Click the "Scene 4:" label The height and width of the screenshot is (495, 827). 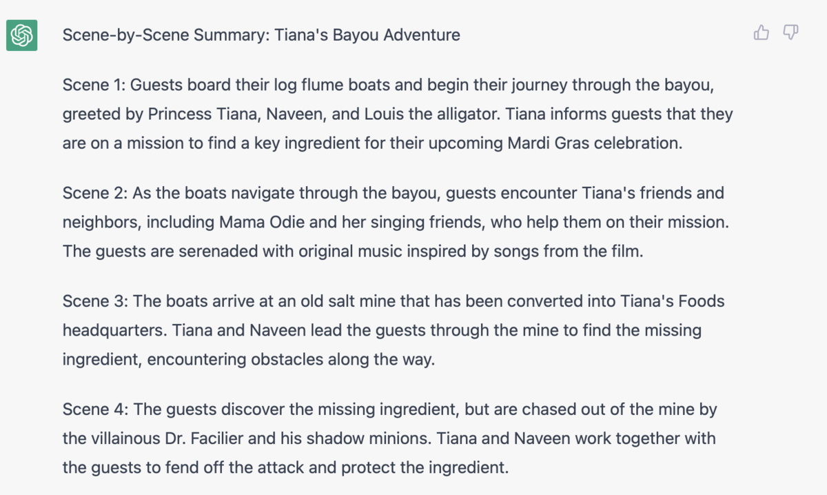[95, 409]
